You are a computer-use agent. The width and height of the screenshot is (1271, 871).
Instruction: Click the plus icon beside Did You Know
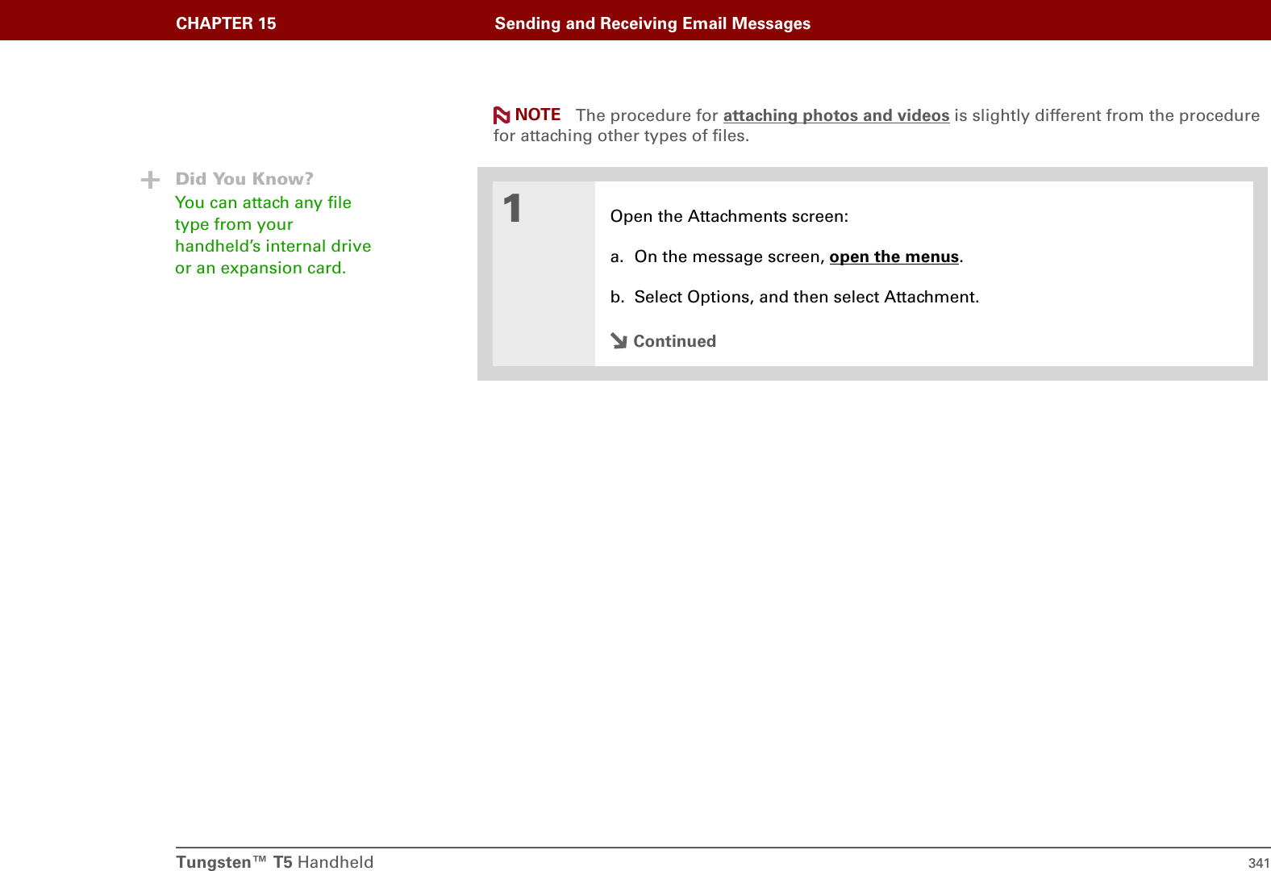150,179
